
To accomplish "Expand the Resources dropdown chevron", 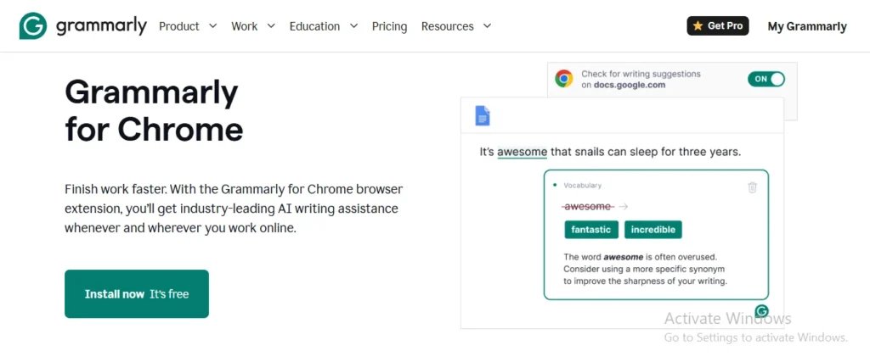I will point(487,26).
